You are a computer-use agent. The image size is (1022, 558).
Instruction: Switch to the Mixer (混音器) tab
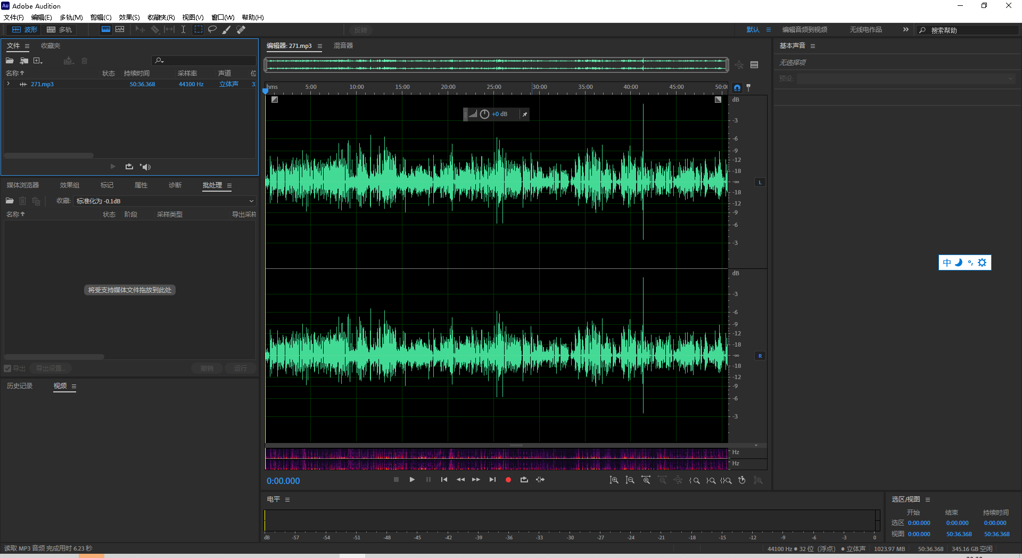(343, 46)
